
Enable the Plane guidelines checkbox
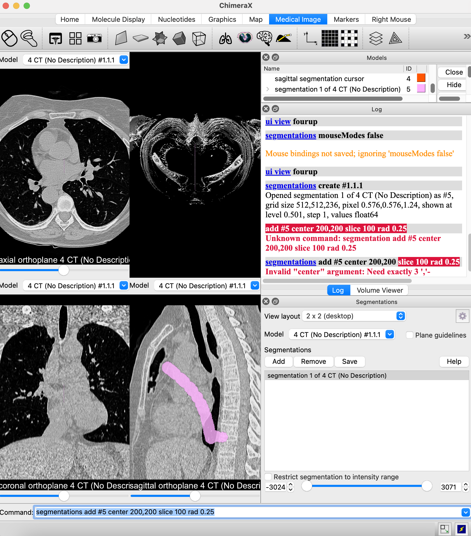point(409,335)
